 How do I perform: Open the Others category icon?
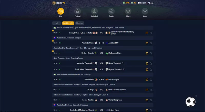(x=128, y=11)
